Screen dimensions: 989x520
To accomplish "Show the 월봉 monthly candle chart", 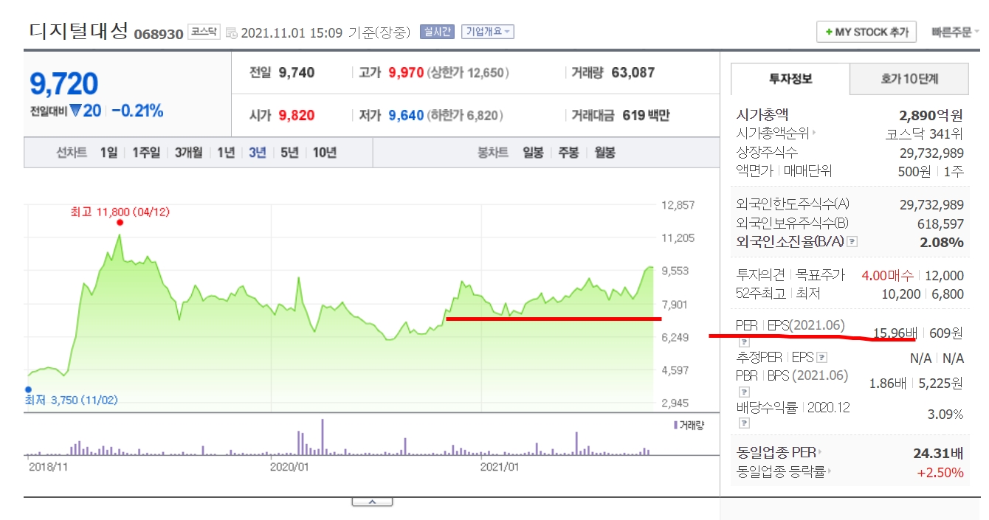I will click(x=604, y=153).
